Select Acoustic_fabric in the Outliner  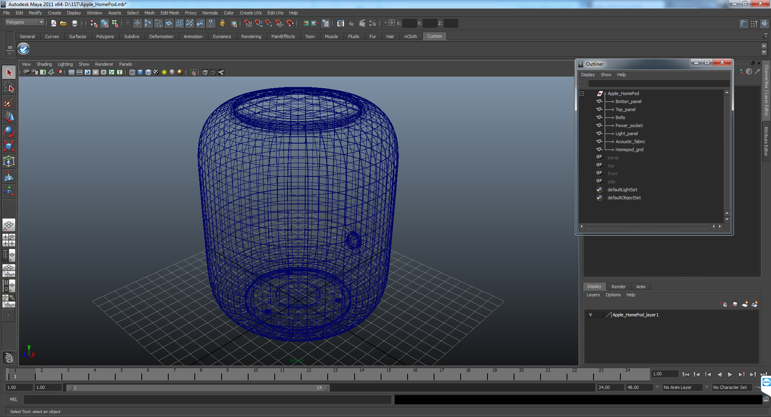coord(630,142)
